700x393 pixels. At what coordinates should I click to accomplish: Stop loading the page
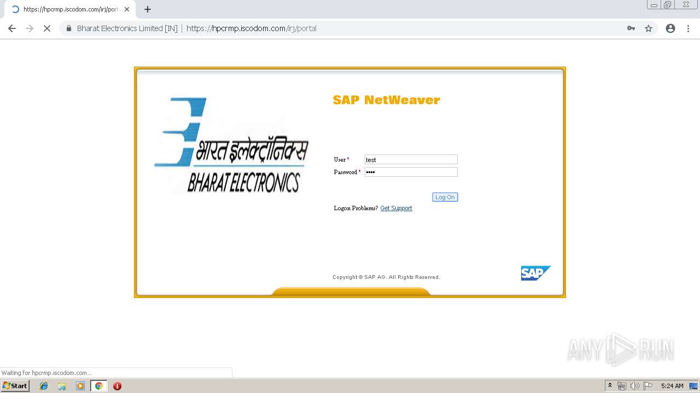(47, 28)
